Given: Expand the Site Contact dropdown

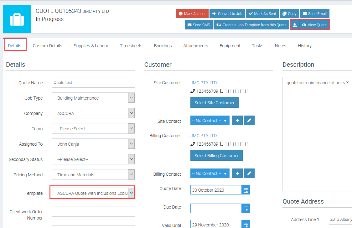Looking at the screenshot, I should (x=210, y=121).
